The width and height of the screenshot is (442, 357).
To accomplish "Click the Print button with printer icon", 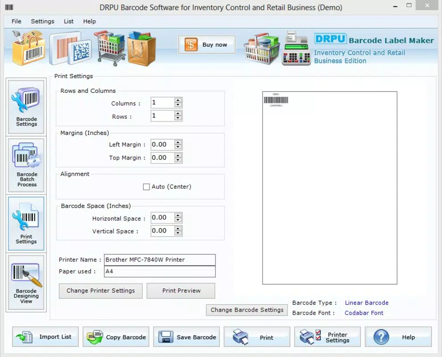I will pos(257,337).
